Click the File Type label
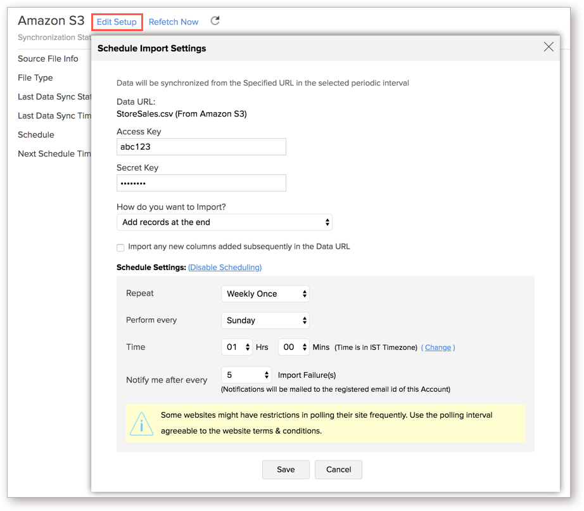The image size is (584, 511). point(35,78)
